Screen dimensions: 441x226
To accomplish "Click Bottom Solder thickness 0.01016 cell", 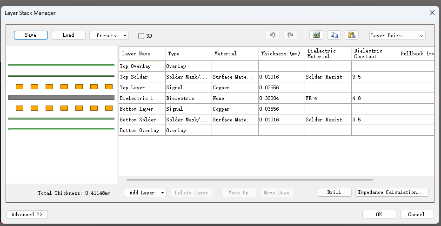I will coord(281,120).
